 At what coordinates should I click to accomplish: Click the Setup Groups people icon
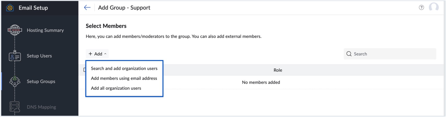tap(15, 82)
